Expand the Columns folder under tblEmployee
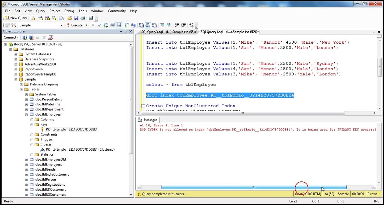The width and height of the screenshot is (384, 205). 32,120
